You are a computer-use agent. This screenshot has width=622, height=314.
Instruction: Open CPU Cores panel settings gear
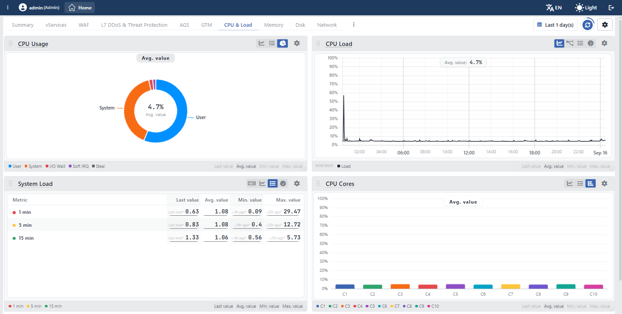604,184
